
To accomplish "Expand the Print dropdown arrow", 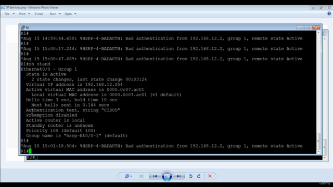I will pos(29,14).
